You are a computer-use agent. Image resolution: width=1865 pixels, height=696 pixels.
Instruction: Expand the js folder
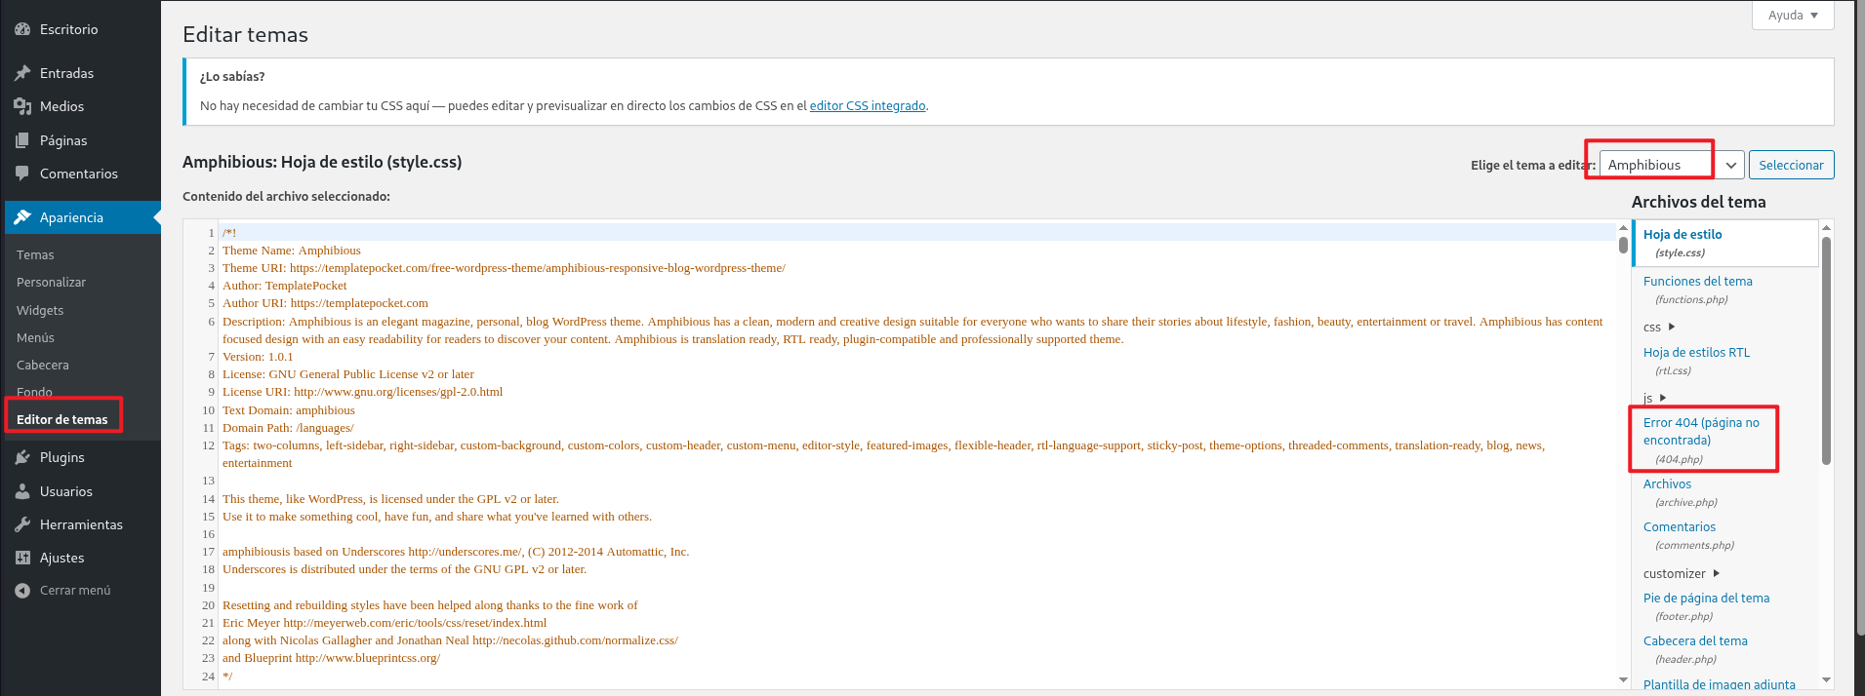point(1655,398)
